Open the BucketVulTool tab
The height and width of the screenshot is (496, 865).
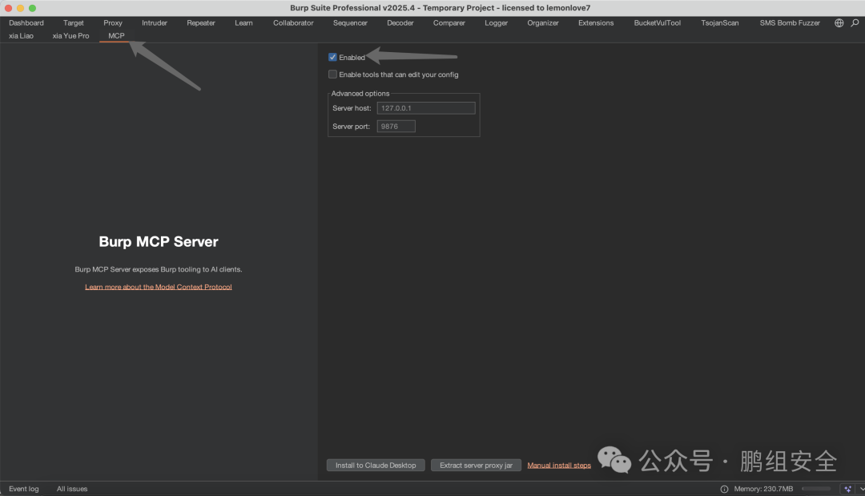coord(657,22)
